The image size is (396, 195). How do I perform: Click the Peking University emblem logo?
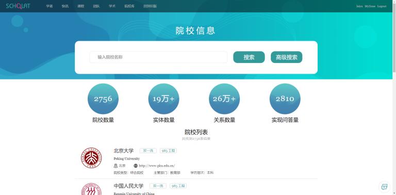[91, 158]
